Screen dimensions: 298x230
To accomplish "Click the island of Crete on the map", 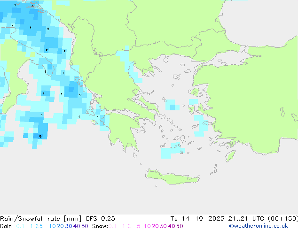I will 172,176.
